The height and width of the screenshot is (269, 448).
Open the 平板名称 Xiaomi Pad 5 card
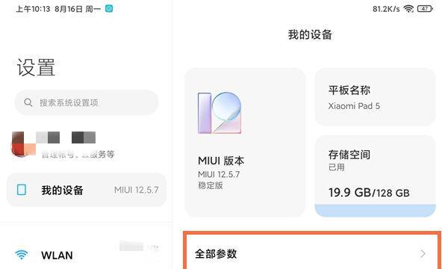click(375, 97)
